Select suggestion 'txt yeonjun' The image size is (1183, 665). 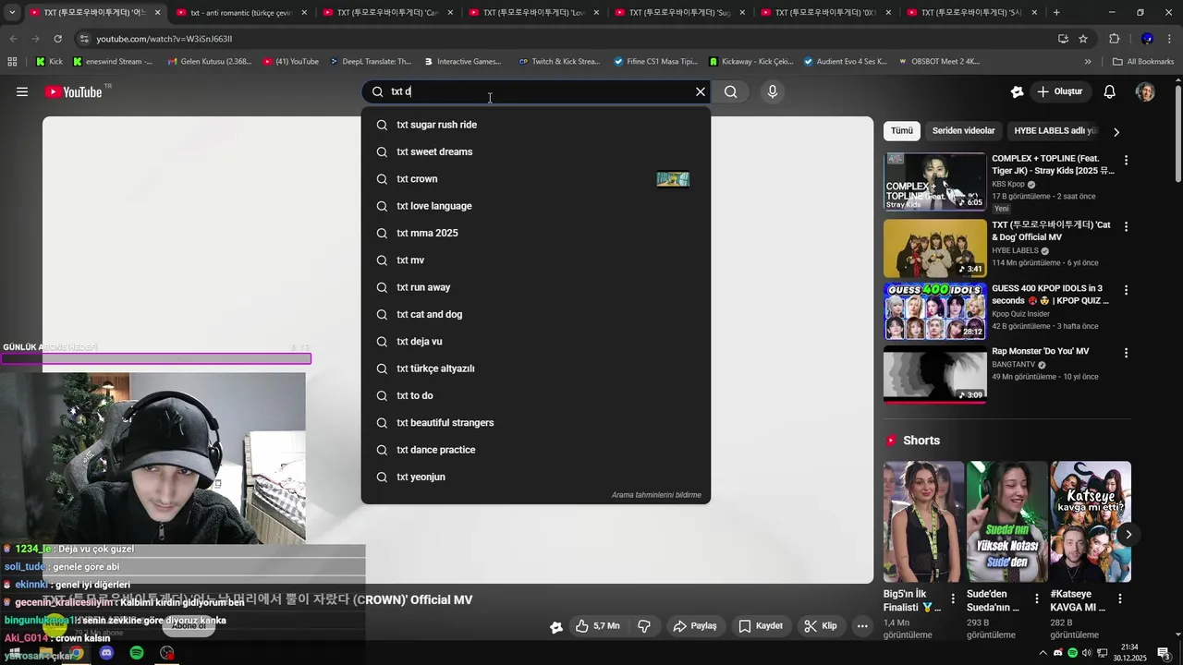[536, 477]
